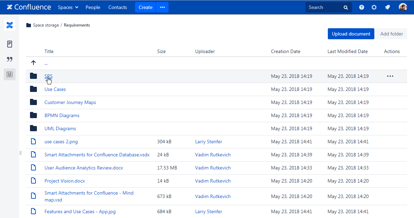
Task: Select the Smart Attachments paperclip sidebar icon
Action: coord(9,74)
